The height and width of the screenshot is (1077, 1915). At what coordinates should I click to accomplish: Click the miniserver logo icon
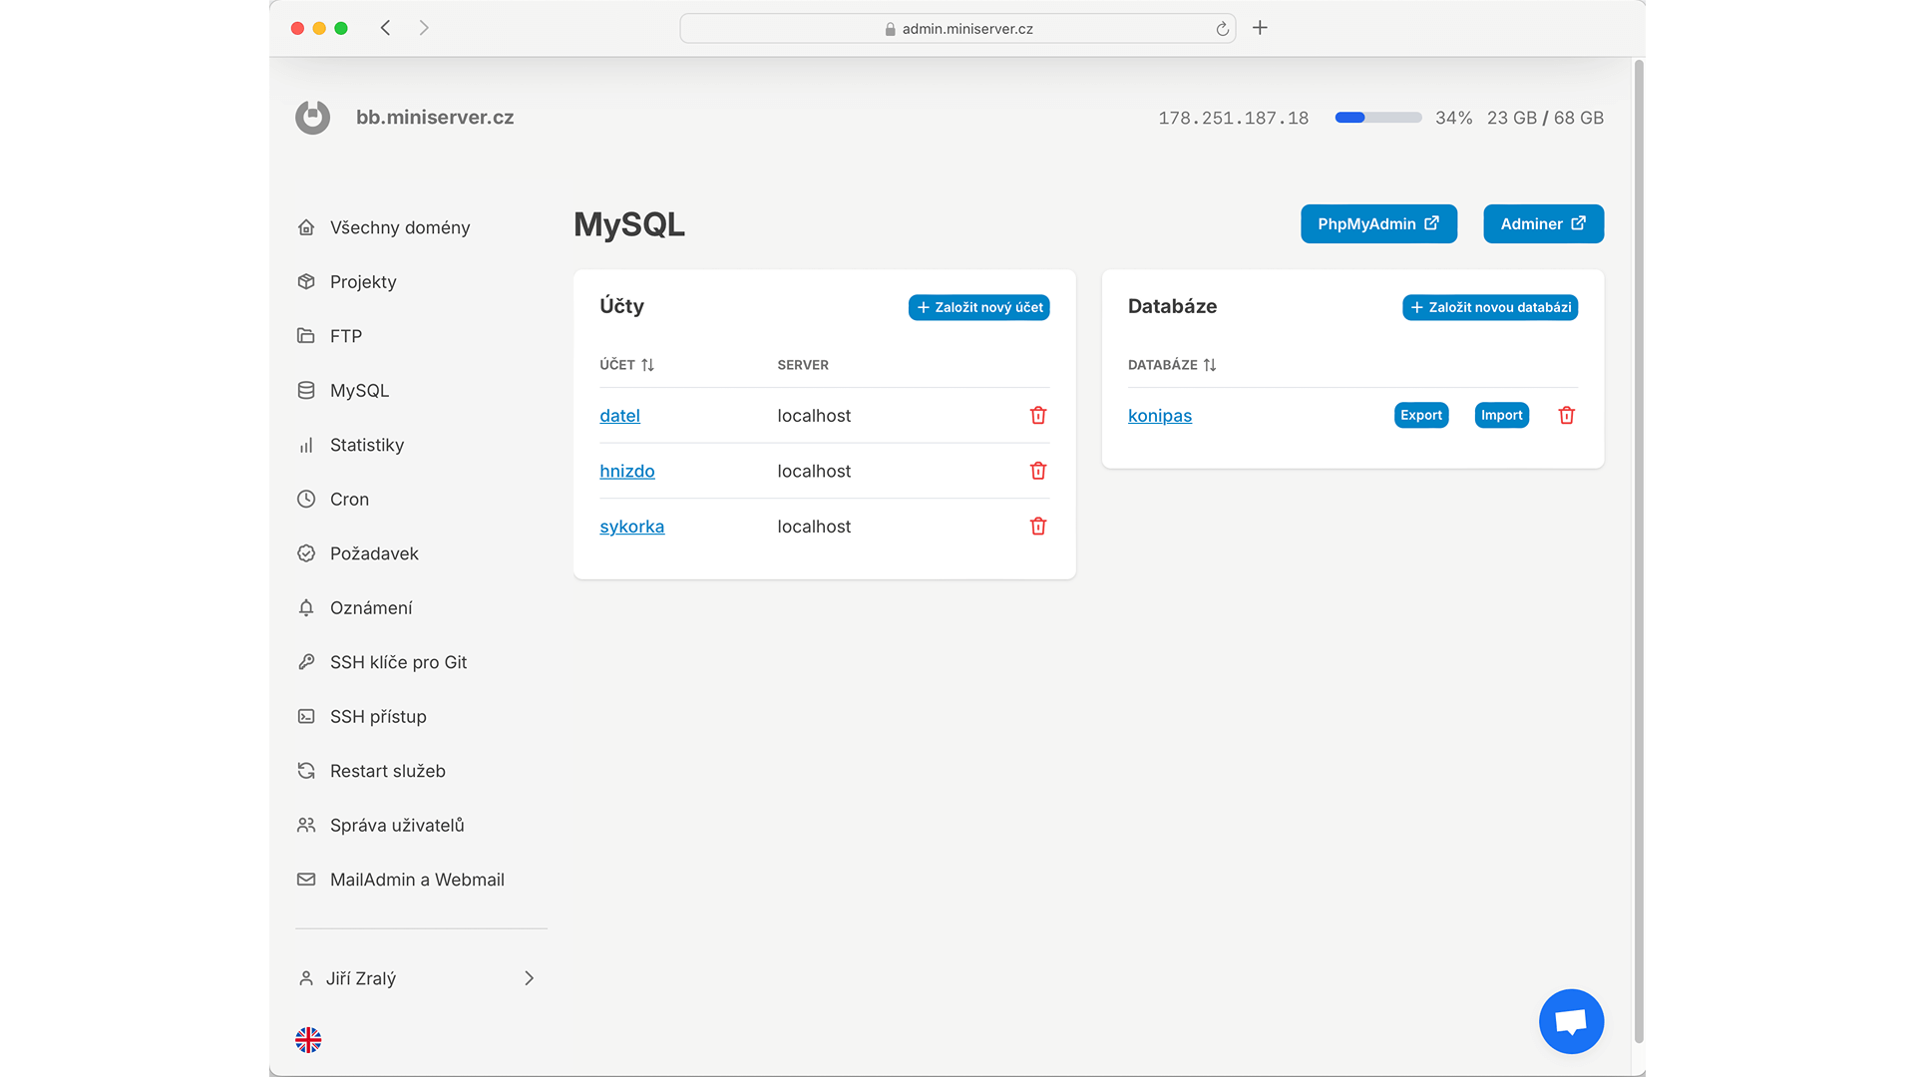312,118
